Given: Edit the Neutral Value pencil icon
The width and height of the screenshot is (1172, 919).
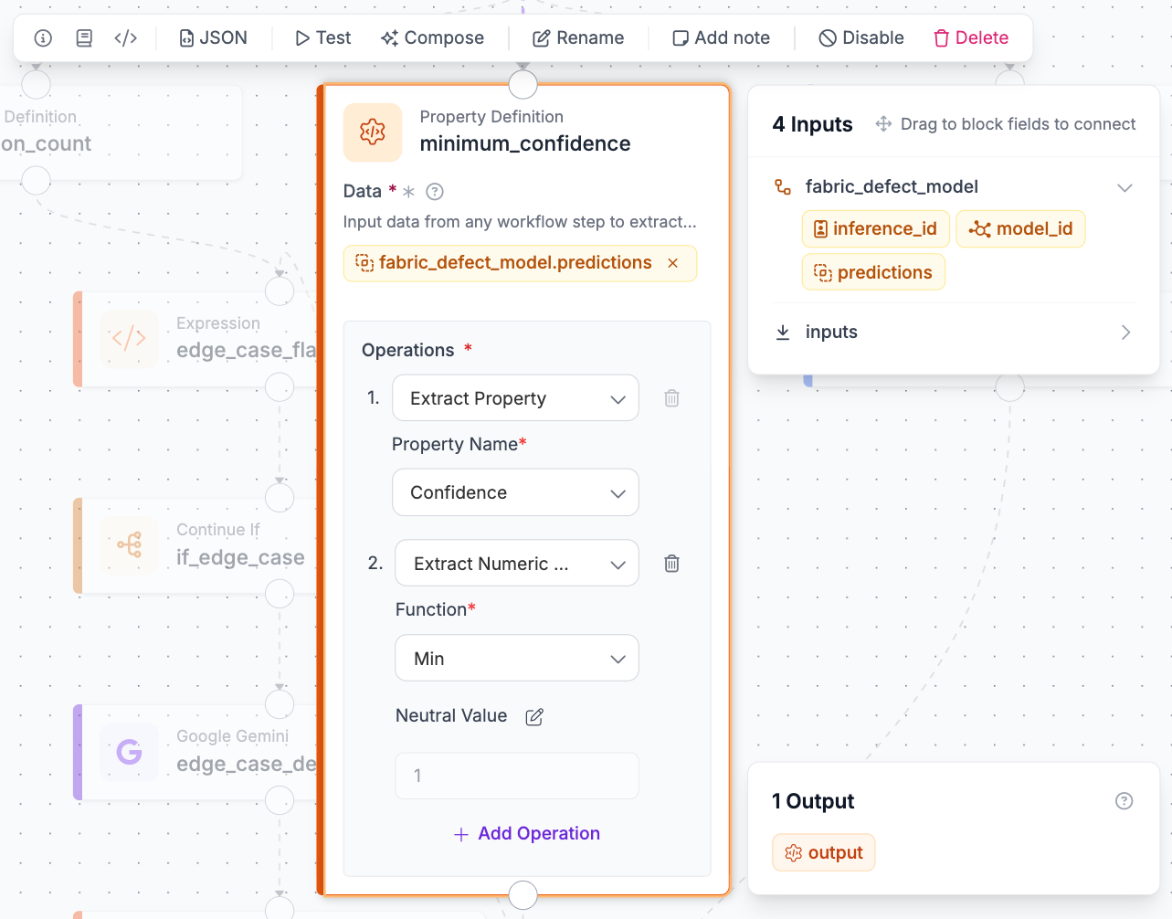Looking at the screenshot, I should [x=534, y=717].
